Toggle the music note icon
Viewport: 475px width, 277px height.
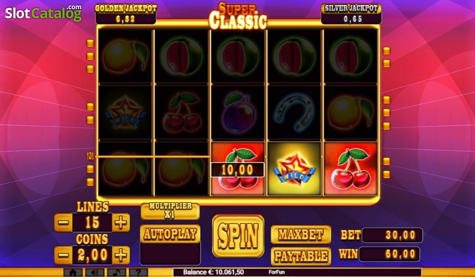(116, 272)
